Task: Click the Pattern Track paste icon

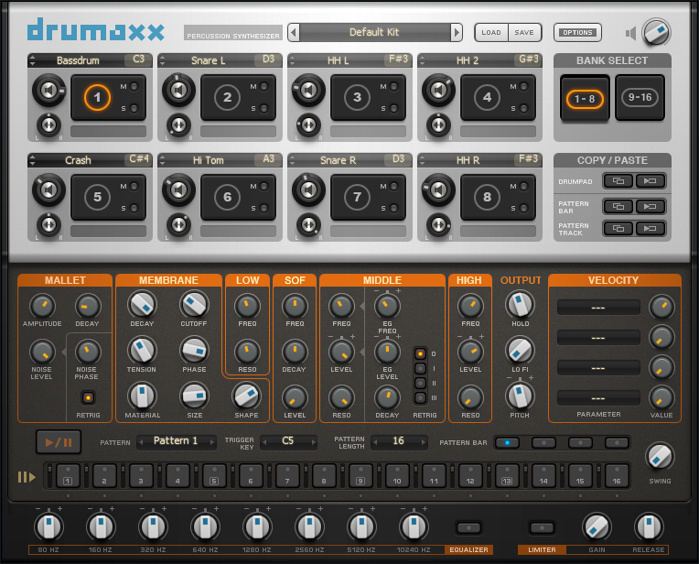Action: (x=651, y=227)
